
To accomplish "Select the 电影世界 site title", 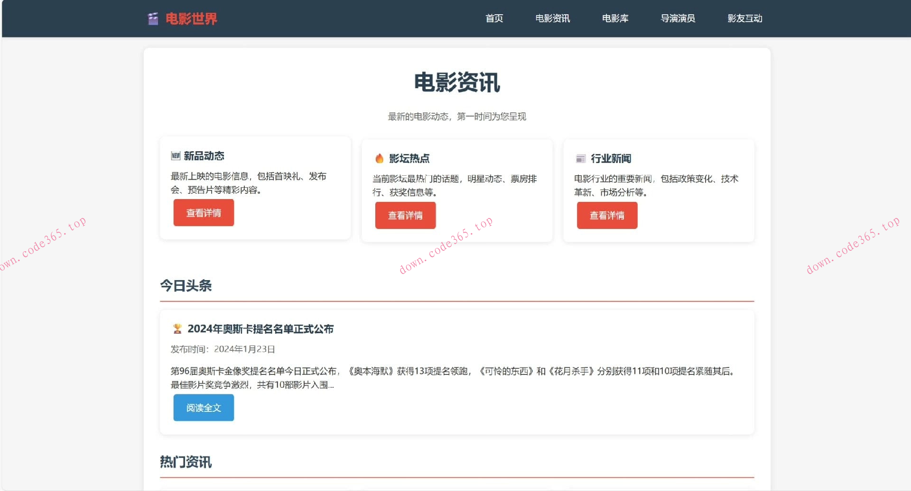I will tap(192, 18).
